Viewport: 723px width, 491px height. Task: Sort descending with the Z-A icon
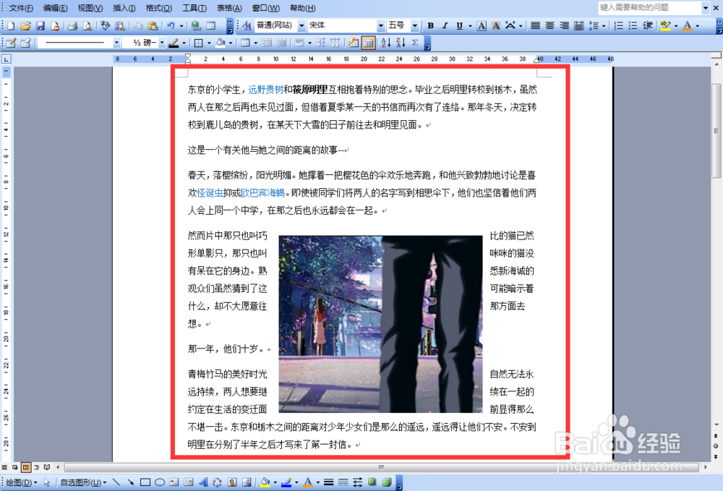[401, 43]
